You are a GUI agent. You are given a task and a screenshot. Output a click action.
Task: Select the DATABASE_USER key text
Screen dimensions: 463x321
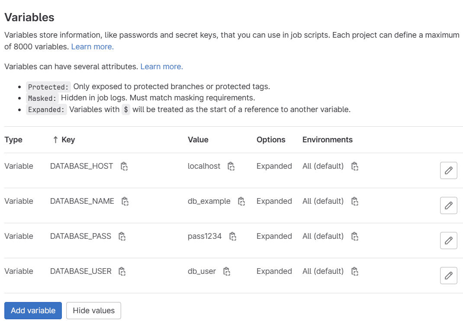click(x=80, y=271)
